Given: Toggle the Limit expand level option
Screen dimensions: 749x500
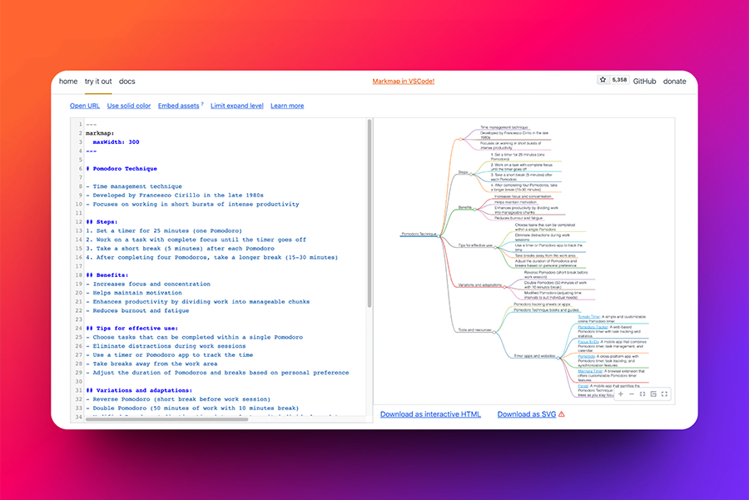Looking at the screenshot, I should 237,106.
